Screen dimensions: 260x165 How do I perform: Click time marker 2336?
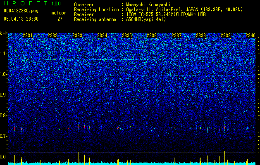[152, 35]
